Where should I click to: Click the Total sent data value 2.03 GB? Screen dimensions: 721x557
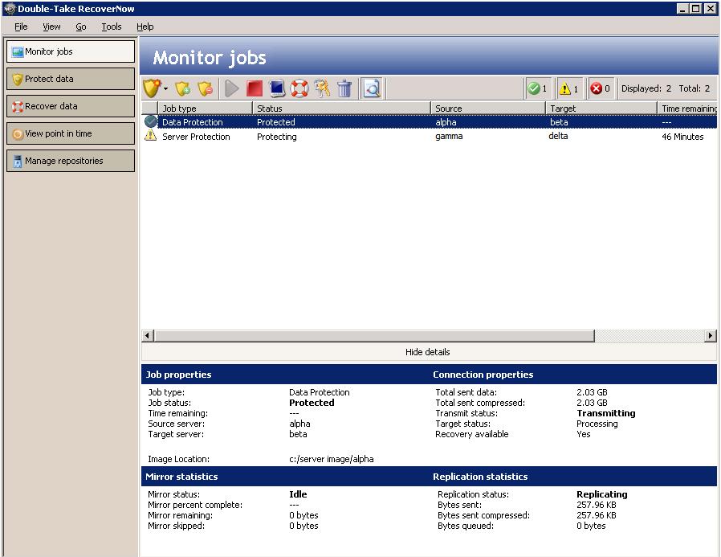click(592, 392)
